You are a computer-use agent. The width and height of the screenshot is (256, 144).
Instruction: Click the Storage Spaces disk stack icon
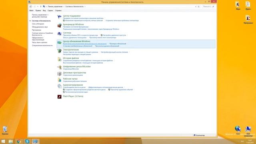point(60,74)
